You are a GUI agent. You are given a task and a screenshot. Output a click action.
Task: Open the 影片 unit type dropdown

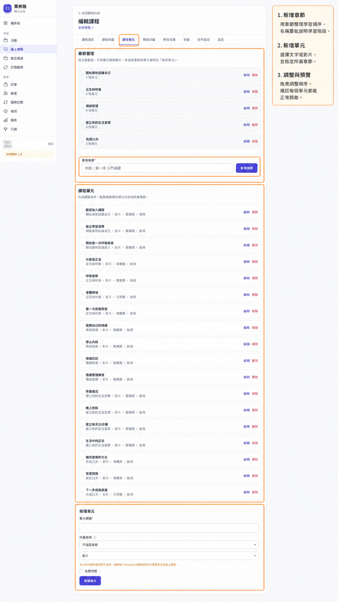tap(169, 556)
